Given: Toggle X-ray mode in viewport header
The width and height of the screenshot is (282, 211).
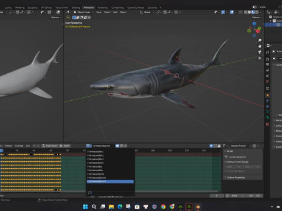Looking at the screenshot, I should pos(241,12).
